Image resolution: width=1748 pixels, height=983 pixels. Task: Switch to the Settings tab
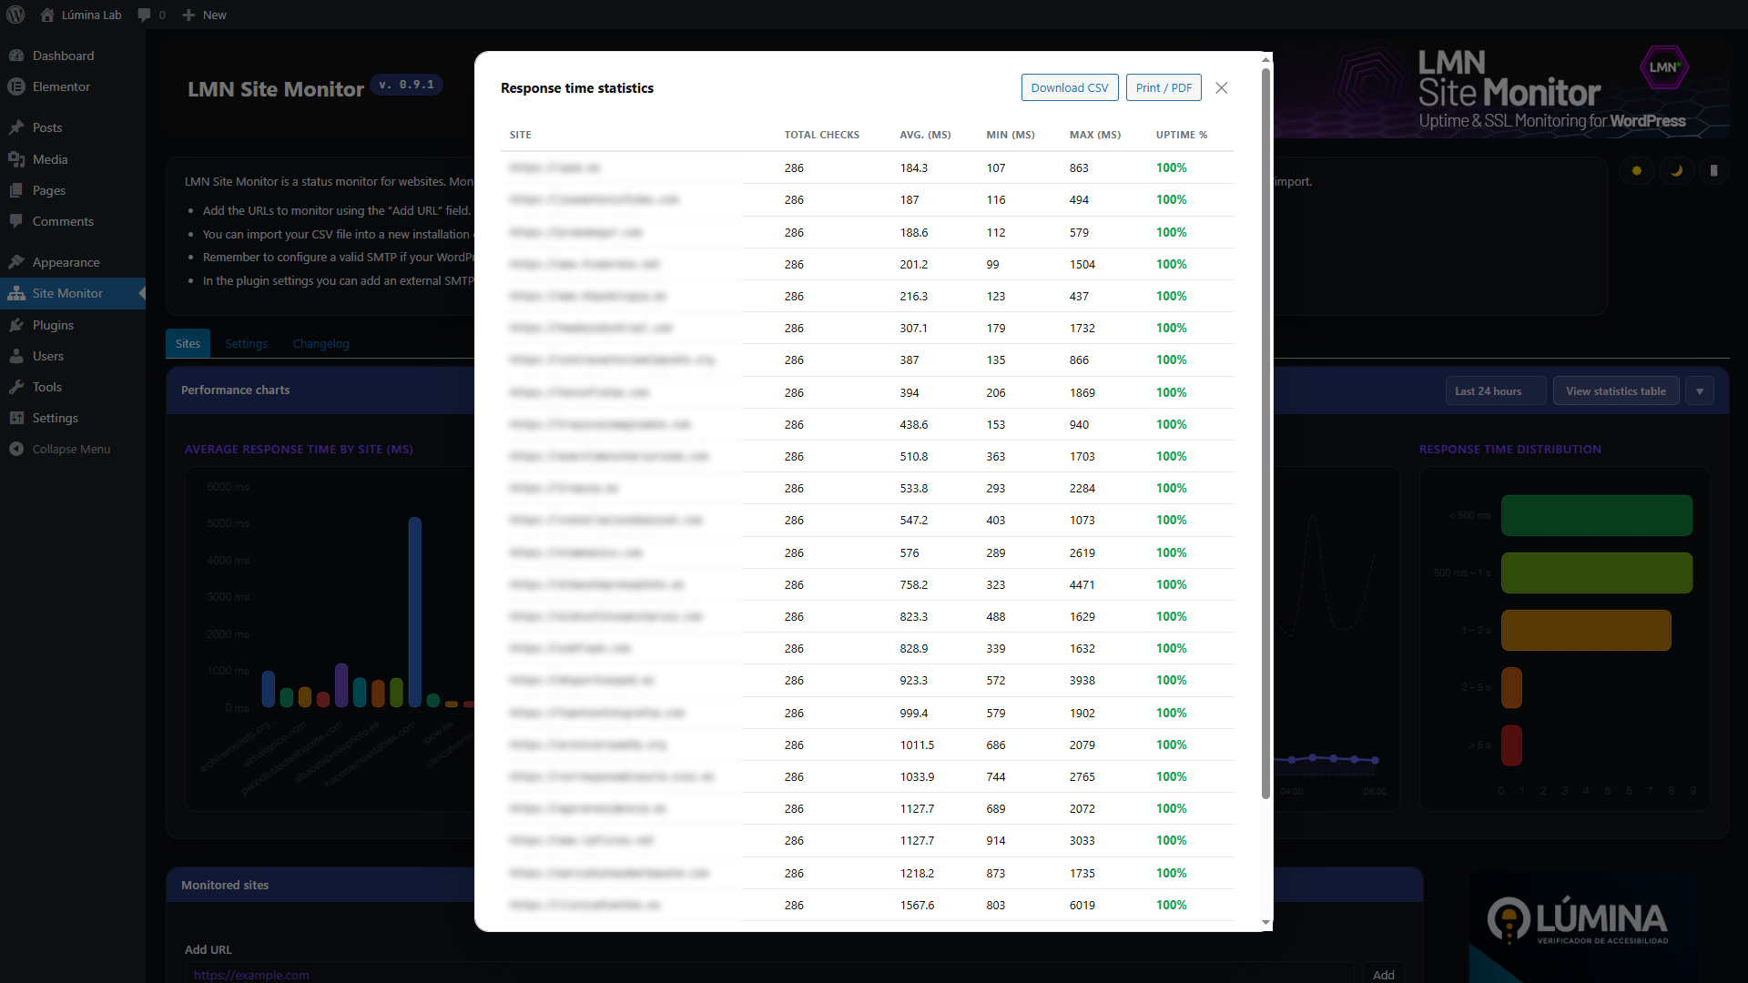(246, 343)
